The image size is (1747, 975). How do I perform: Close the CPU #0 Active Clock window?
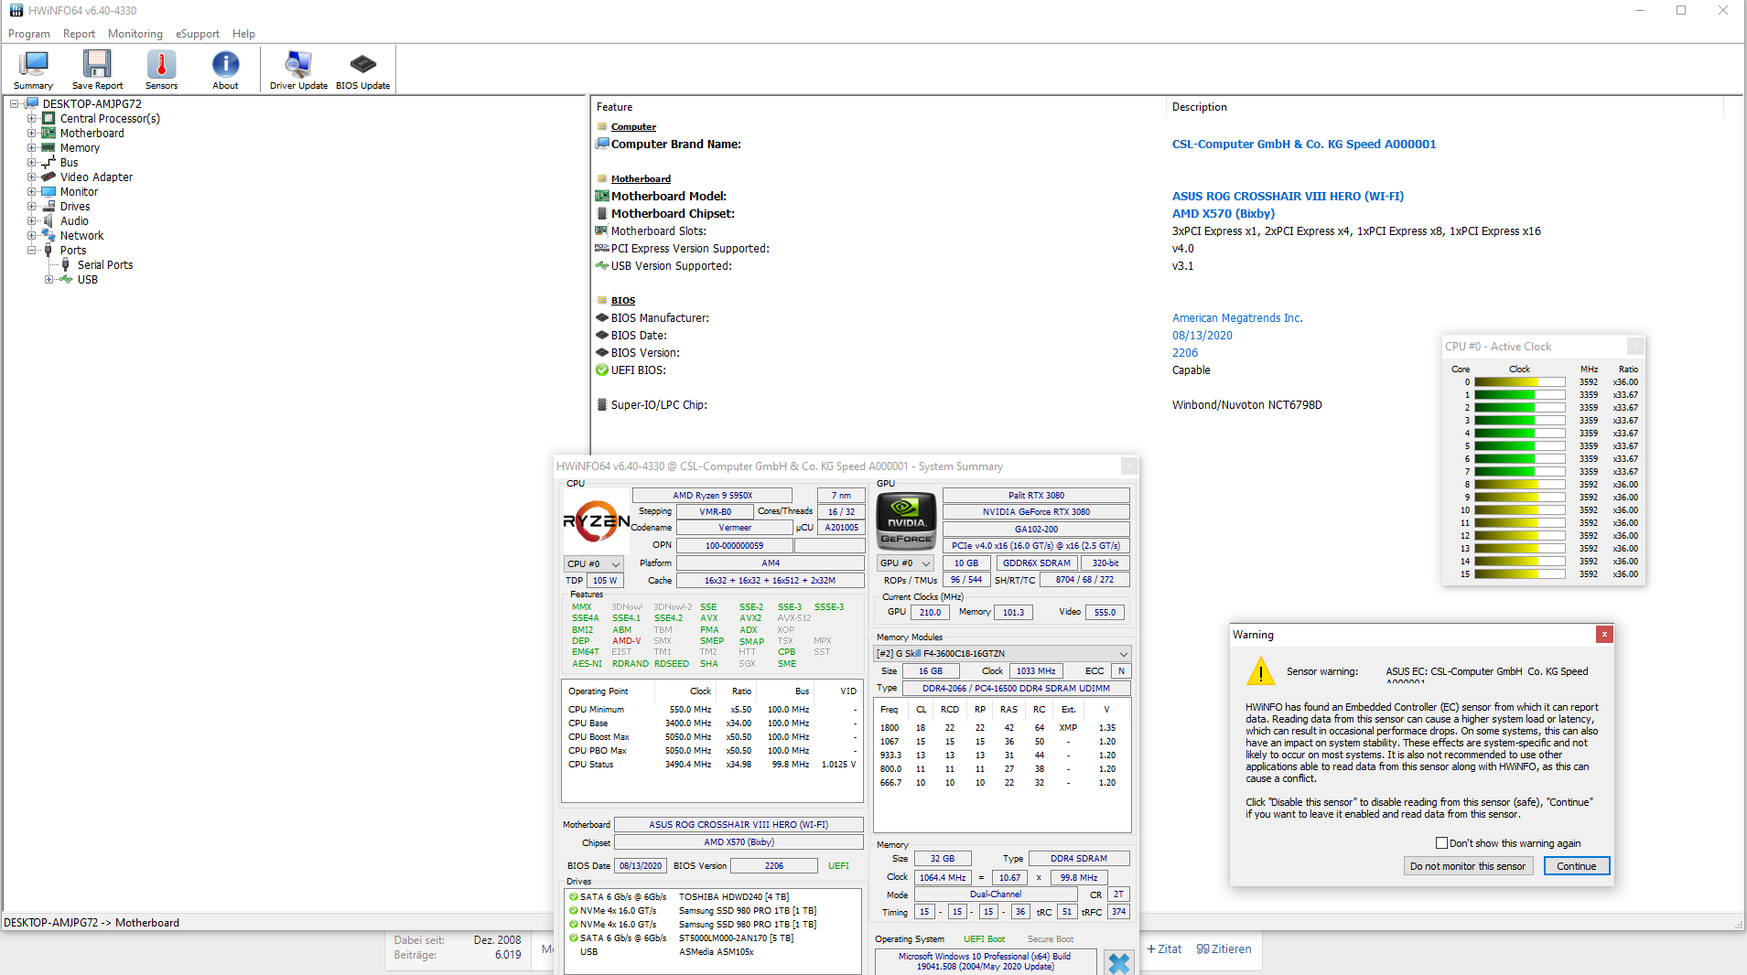pos(1635,346)
